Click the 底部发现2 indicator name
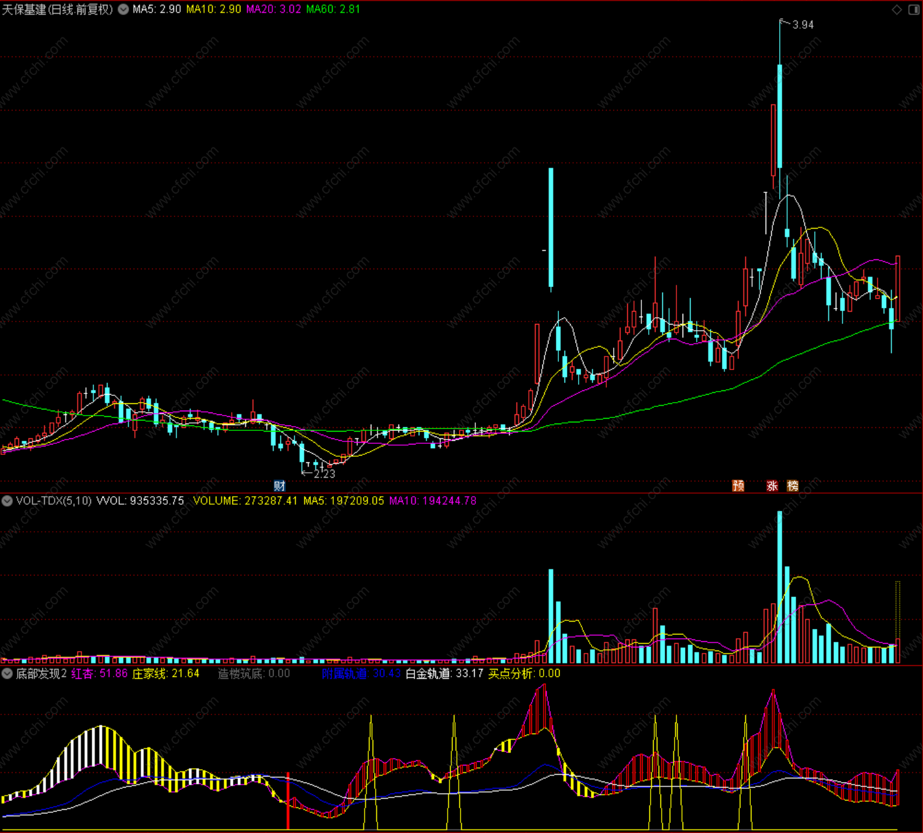Viewport: 923px width, 833px height. pyautogui.click(x=41, y=674)
